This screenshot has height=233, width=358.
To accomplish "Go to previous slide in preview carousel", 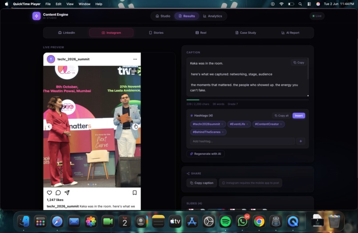I will (48, 126).
